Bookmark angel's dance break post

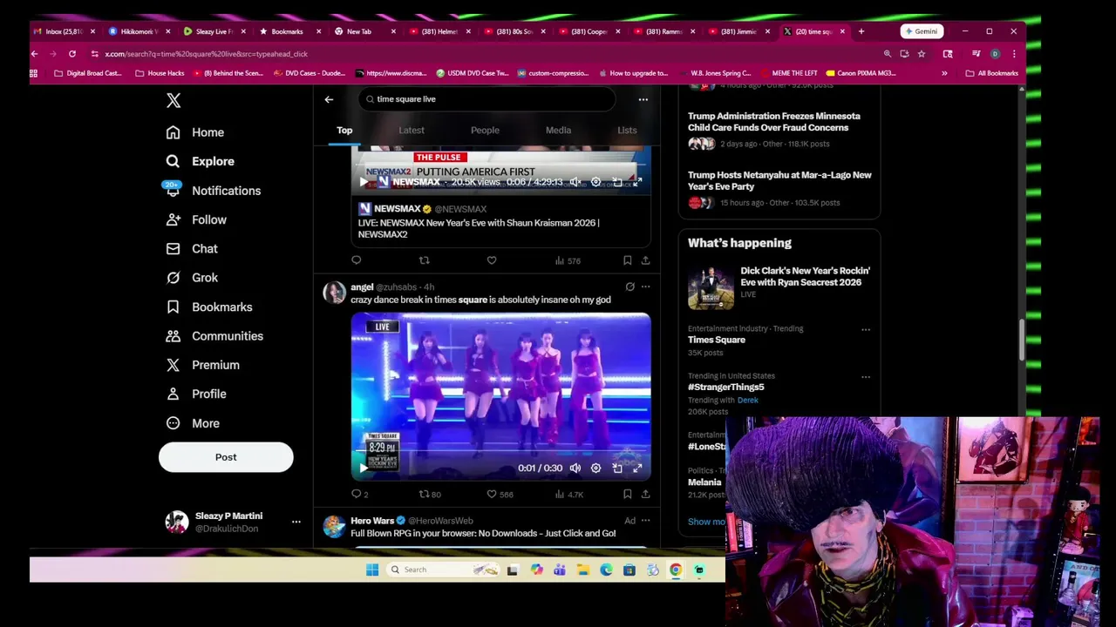(x=627, y=495)
